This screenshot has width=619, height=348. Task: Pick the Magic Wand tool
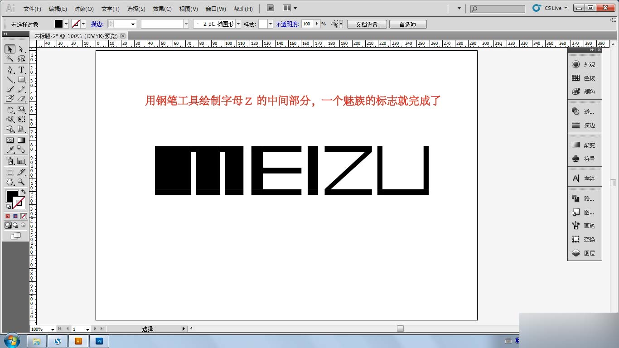(x=10, y=59)
